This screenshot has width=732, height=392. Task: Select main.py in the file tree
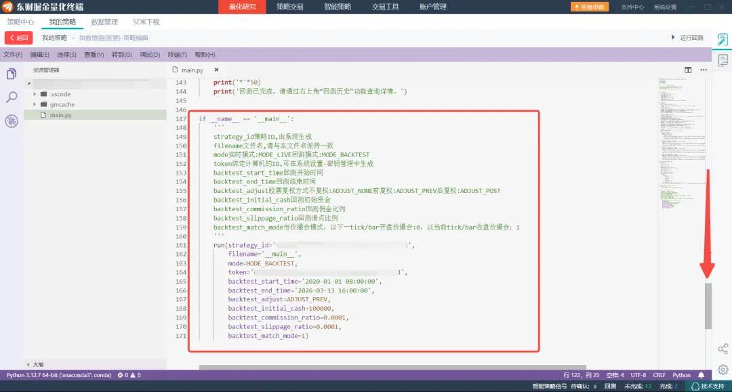point(96,114)
